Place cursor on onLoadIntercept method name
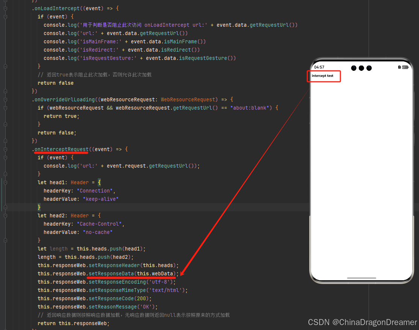The height and width of the screenshot is (330, 419). tap(57, 8)
